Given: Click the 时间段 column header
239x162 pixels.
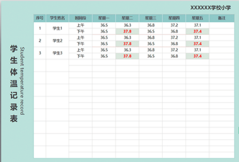Looking at the screenshot, I should pyautogui.click(x=81, y=18).
